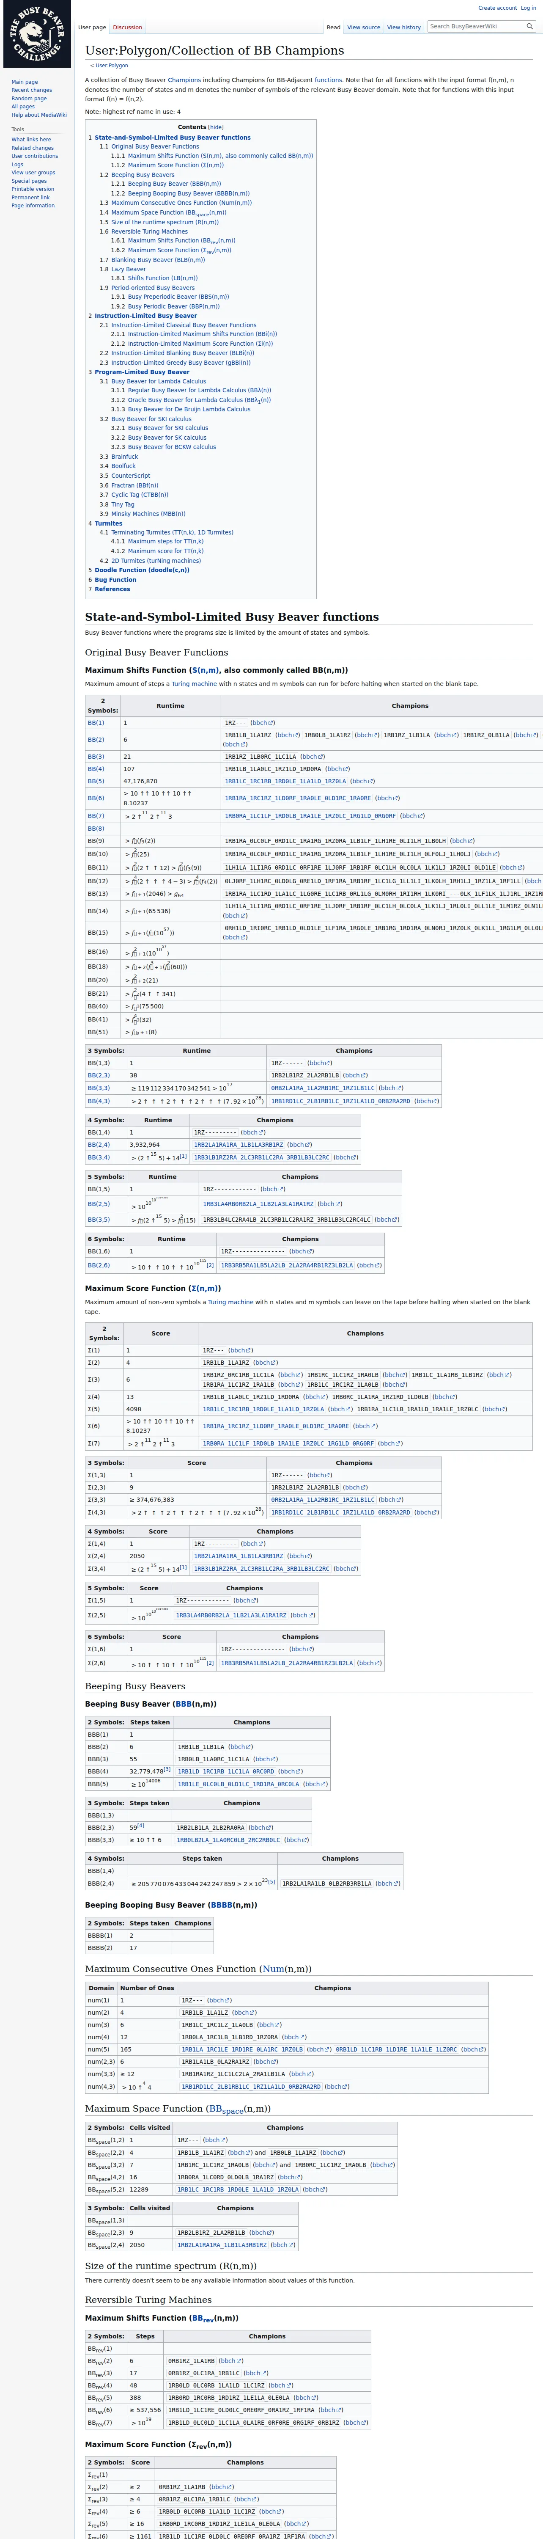The width and height of the screenshot is (543, 2539).
Task: Jump to 3.6 Fractran (BBf(n)) entry
Action: pos(135,485)
